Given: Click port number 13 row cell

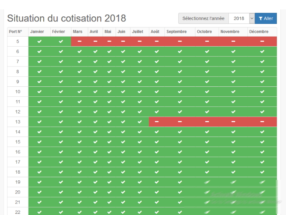Looking at the screenshot, I should coord(18,122).
